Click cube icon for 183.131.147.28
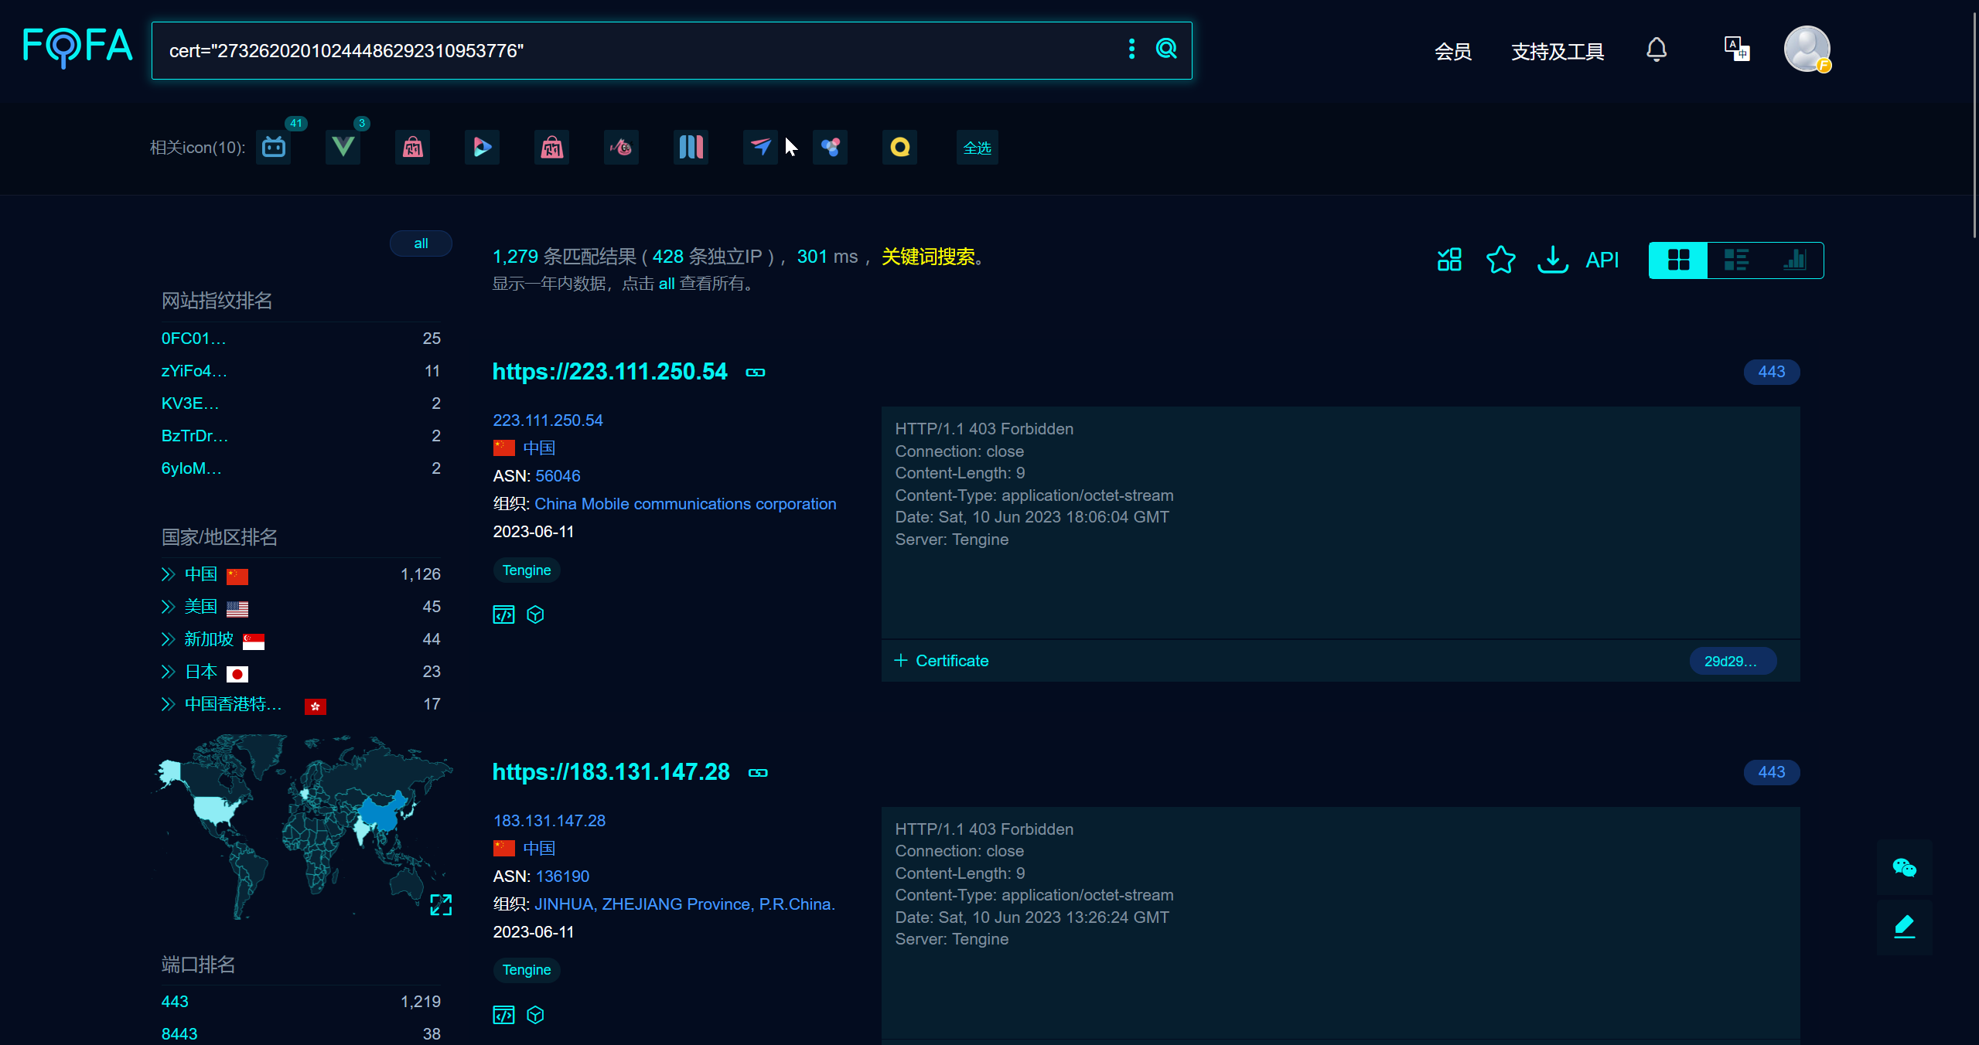Screen dimensions: 1979x1045 tap(535, 1015)
